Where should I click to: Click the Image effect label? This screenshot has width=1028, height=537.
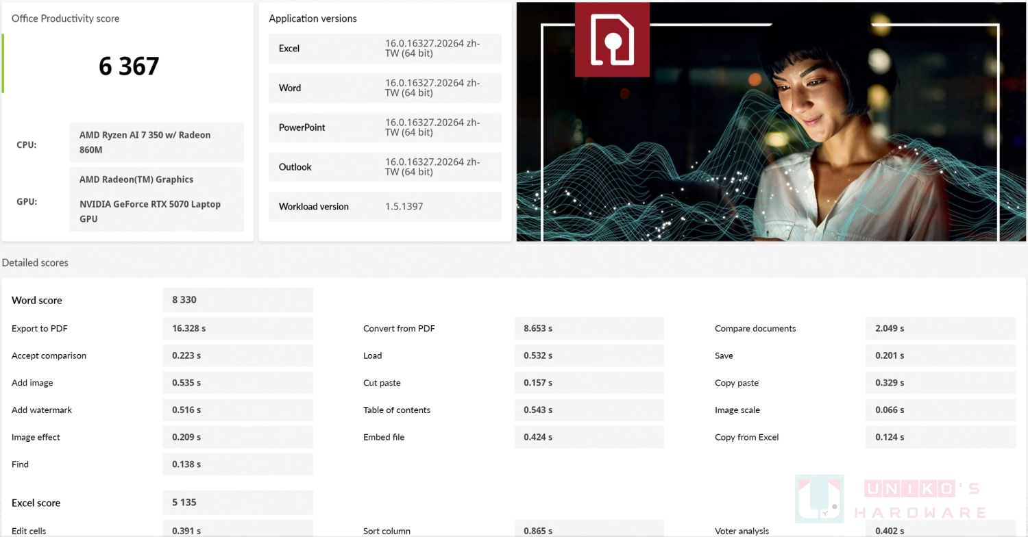[36, 437]
